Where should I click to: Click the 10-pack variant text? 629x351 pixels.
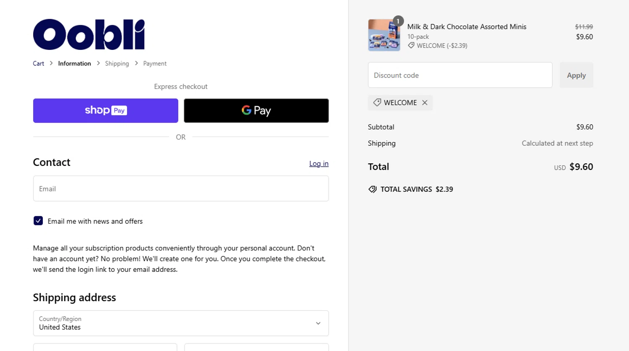[x=418, y=36]
